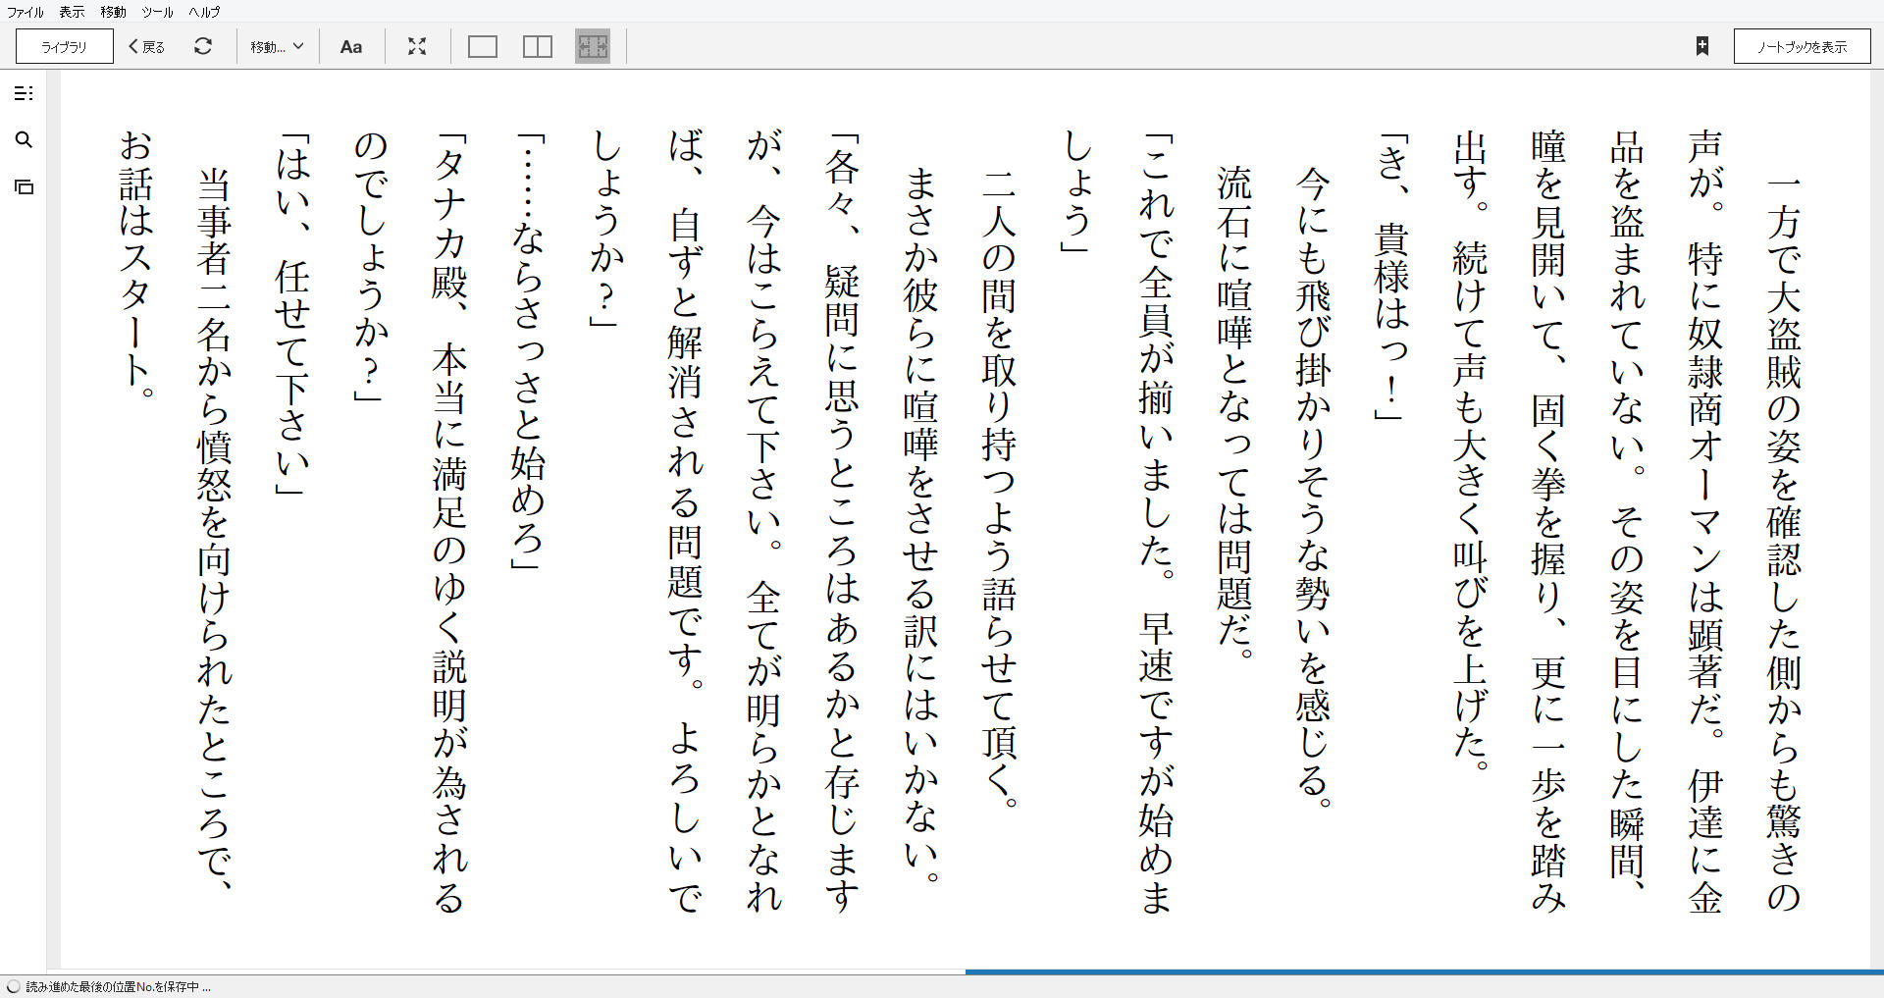Switch to two column view

click(x=538, y=46)
